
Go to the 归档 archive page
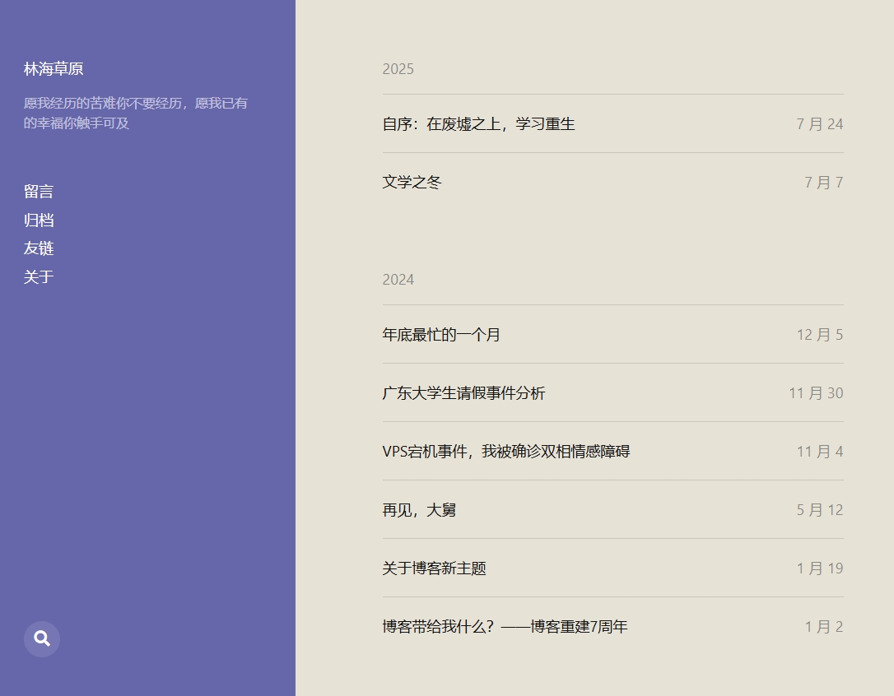click(39, 220)
